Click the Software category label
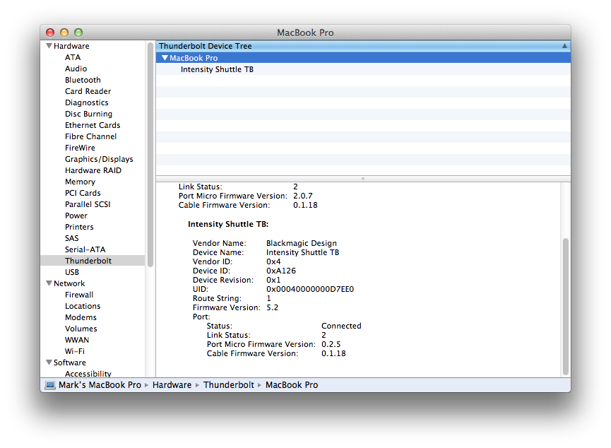Image resolution: width=611 pixels, height=448 pixels. 70,362
